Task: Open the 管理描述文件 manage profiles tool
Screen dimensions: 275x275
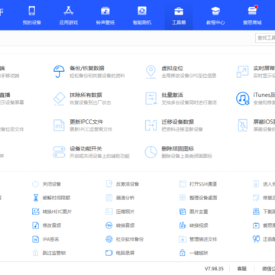Action: click(x=198, y=239)
